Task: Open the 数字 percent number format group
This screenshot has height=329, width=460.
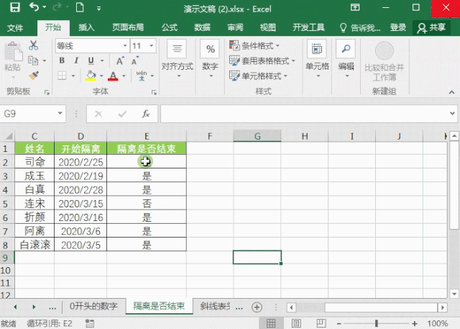Action: [x=210, y=58]
